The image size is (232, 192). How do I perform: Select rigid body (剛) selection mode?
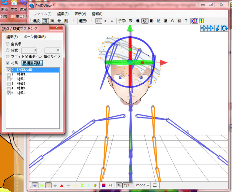click(x=66, y=21)
